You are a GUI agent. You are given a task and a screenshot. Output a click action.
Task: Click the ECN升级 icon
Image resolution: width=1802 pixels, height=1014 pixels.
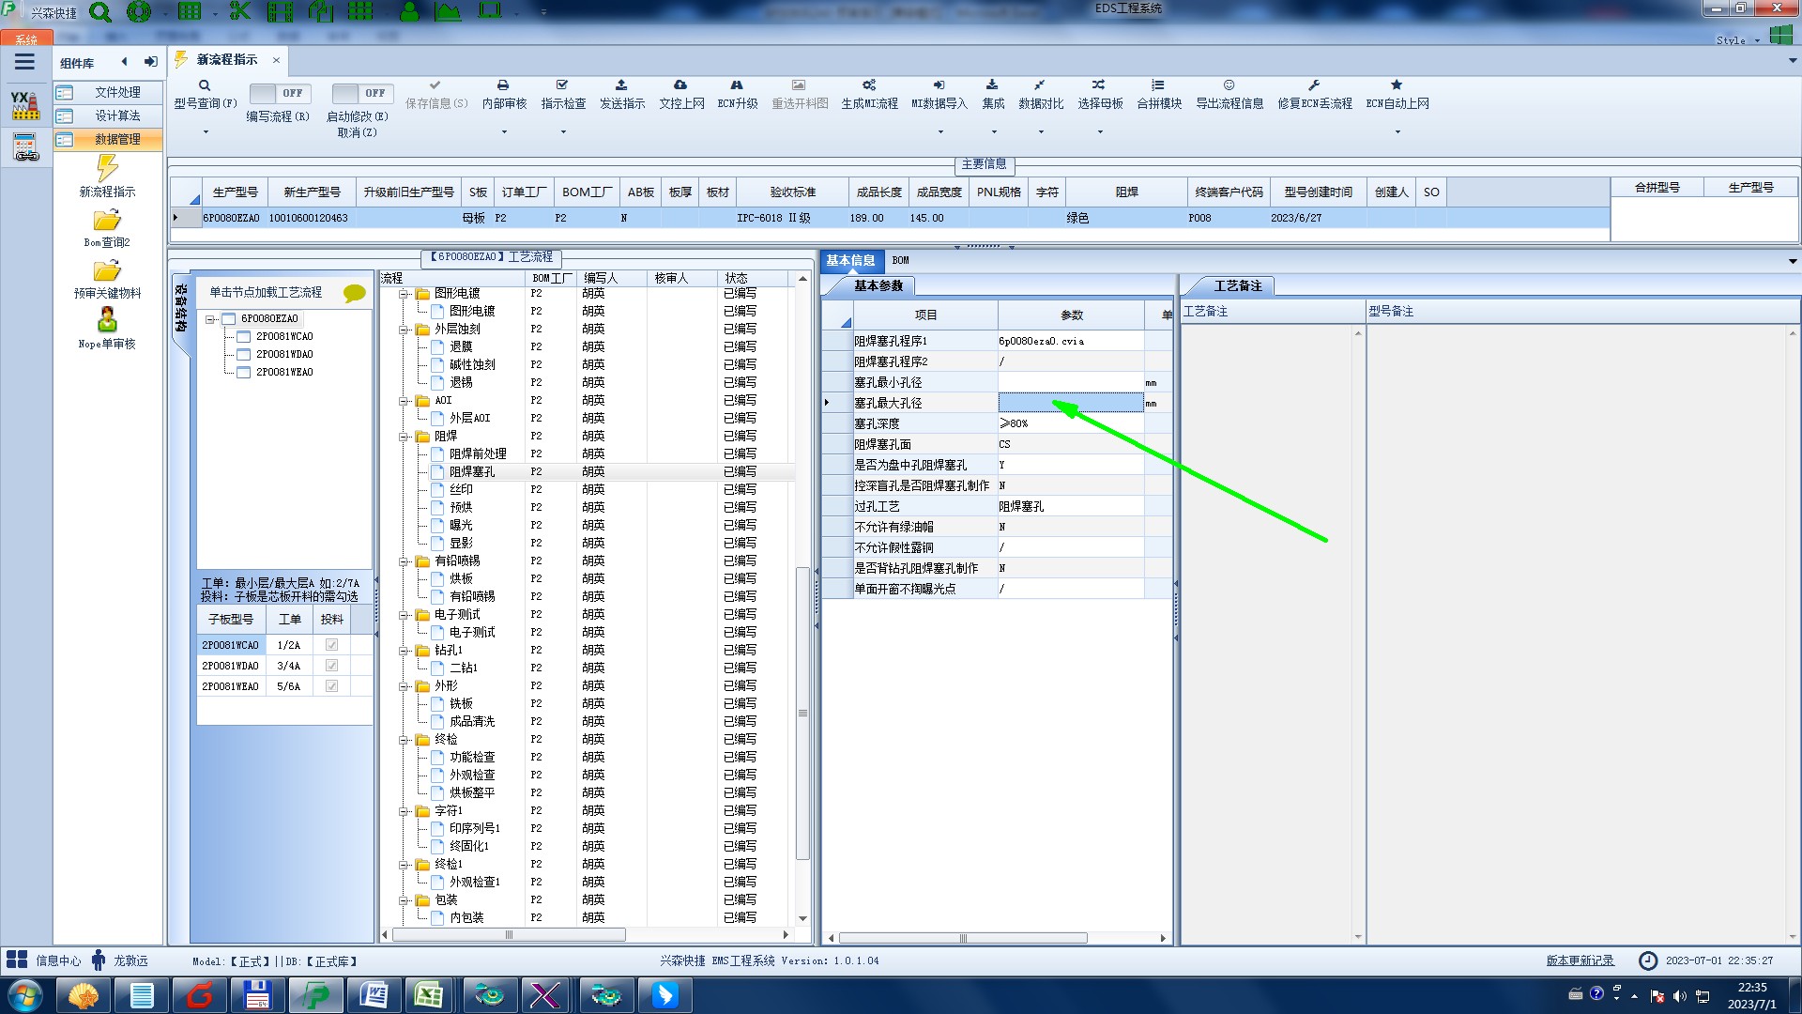click(x=737, y=85)
